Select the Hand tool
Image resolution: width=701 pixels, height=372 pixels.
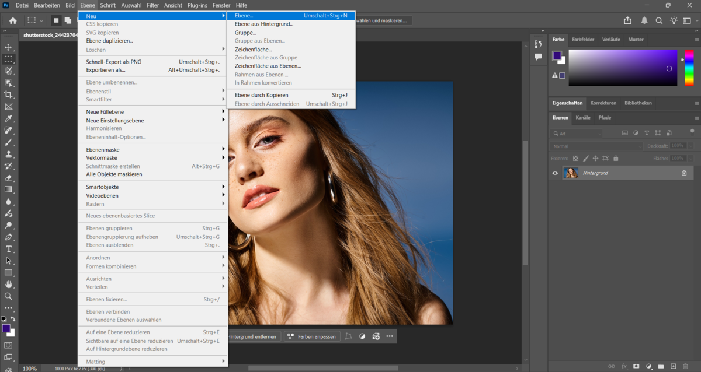click(8, 285)
